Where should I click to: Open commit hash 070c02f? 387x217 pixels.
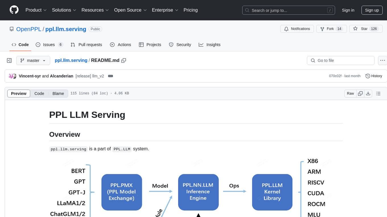335,76
